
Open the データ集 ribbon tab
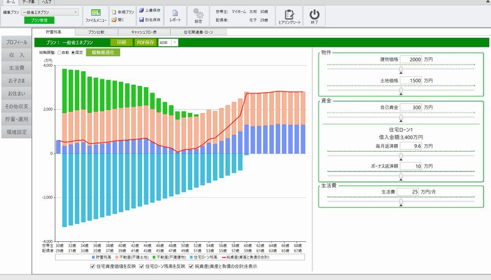click(28, 2)
